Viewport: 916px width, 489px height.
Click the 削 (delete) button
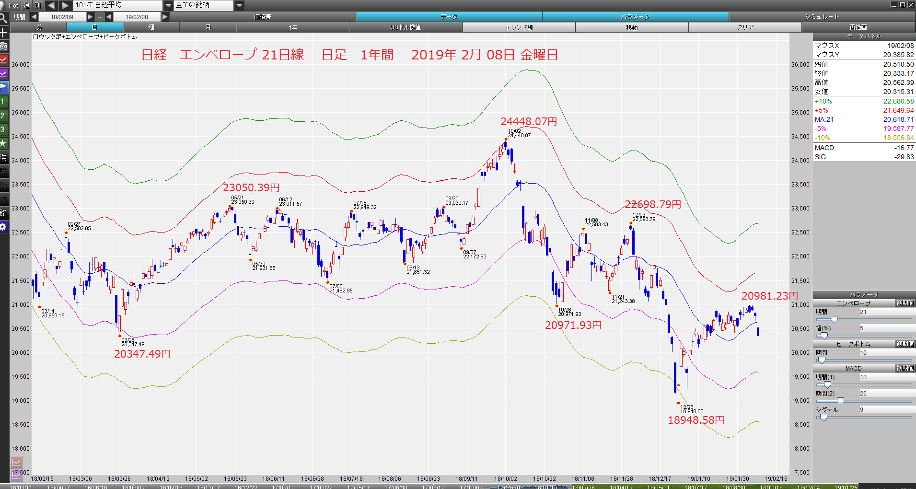coord(38,5)
